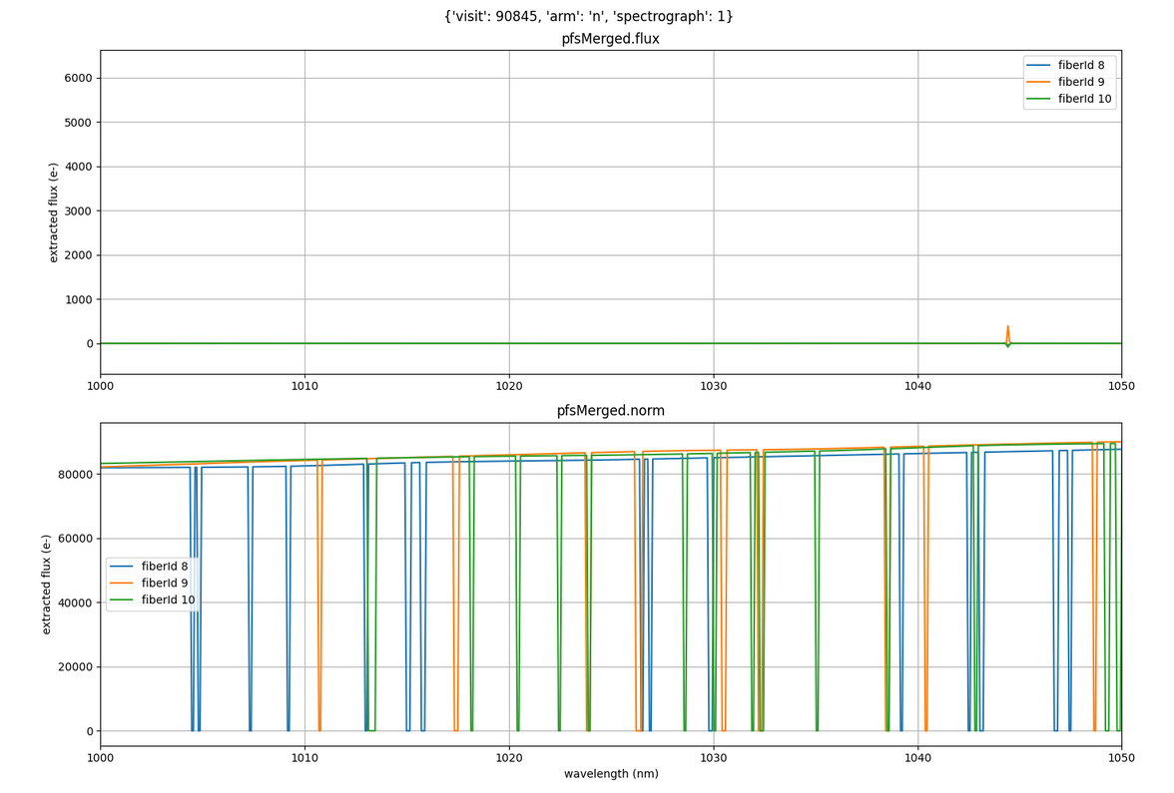Screen dimensions: 1174x793
Task: Click the figure title showing visit 90845
Action: 588,16
